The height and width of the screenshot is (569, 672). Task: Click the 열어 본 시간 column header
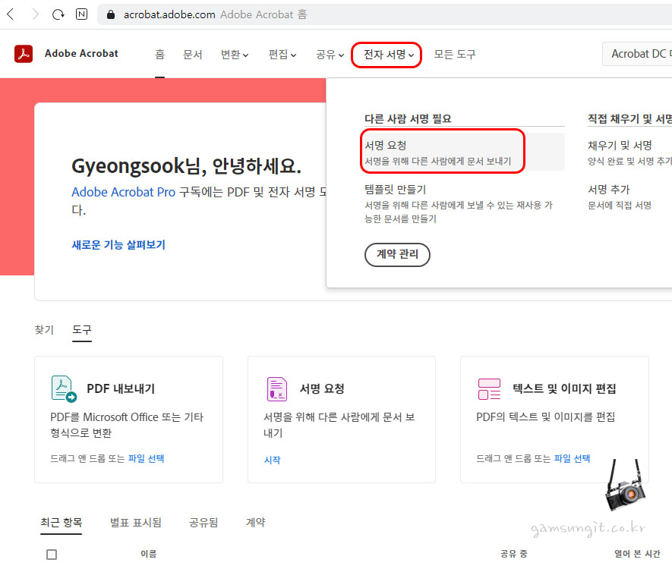click(x=637, y=554)
